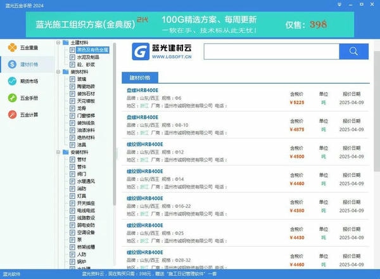Screen dimensions: 380x279
Task: Select 黑色及有色金属 in the tree
Action: pos(92,50)
